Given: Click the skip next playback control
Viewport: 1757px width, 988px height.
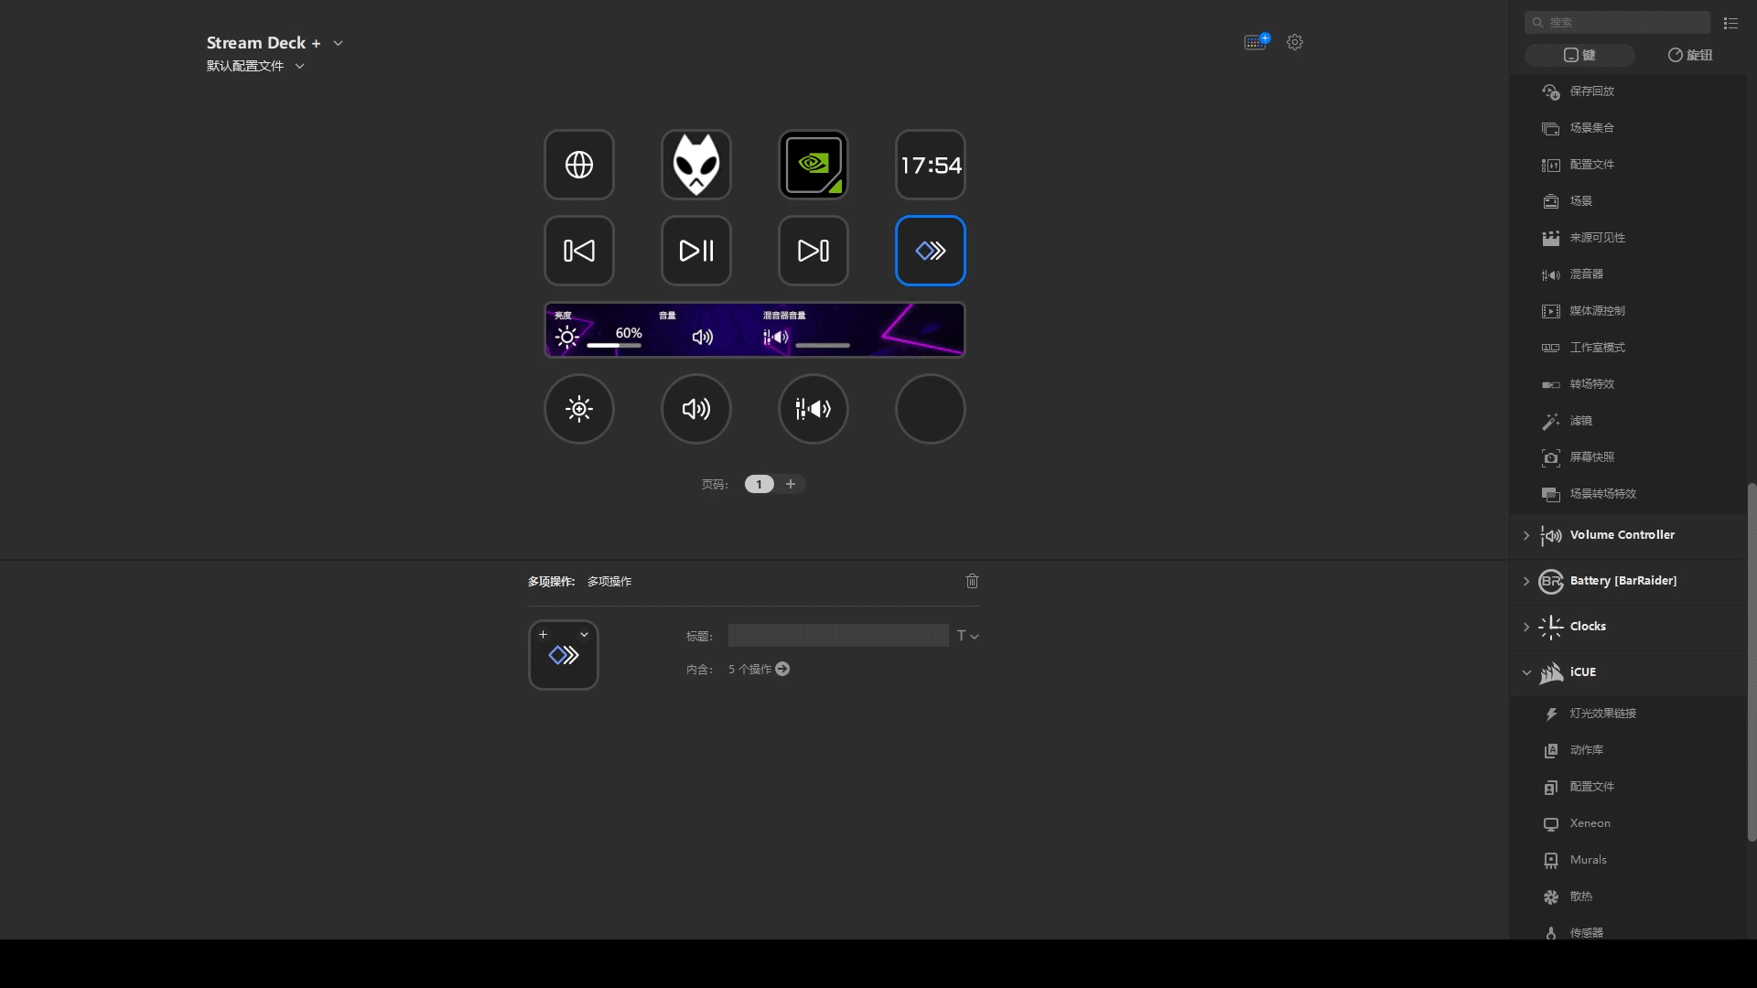Looking at the screenshot, I should (814, 250).
